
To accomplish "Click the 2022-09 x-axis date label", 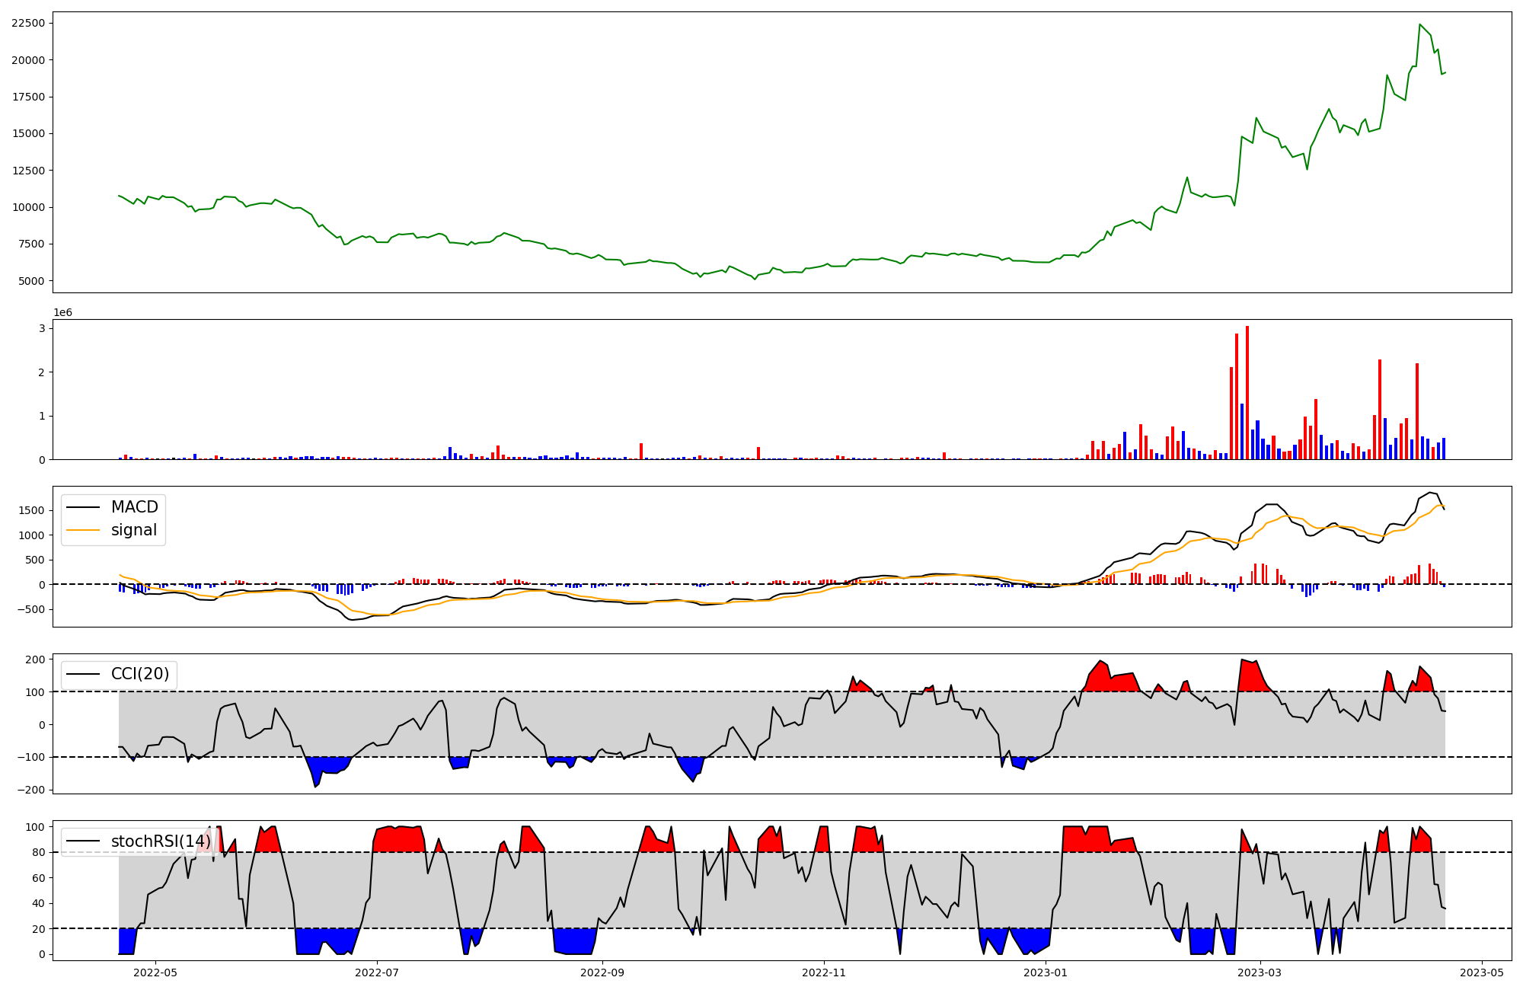I will pos(602,972).
